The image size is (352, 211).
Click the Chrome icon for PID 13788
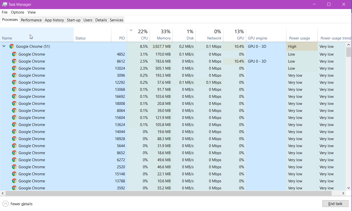coord(14,181)
